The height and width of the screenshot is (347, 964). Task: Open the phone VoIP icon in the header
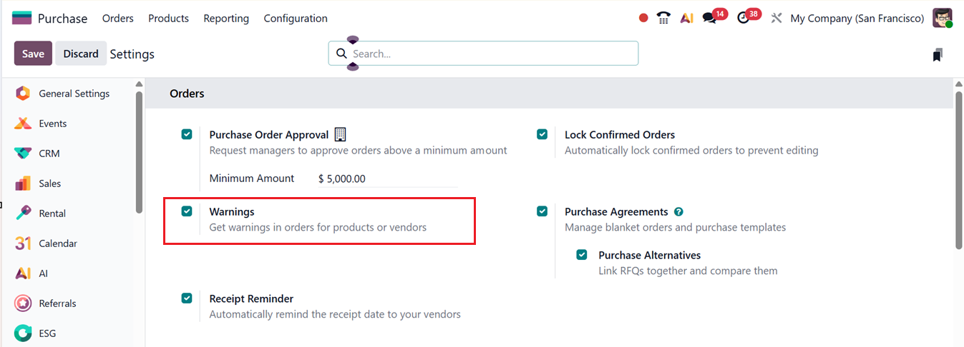(663, 19)
